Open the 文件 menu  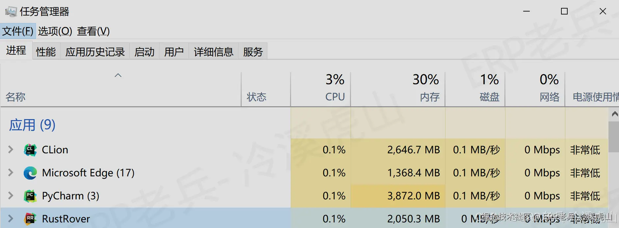18,31
